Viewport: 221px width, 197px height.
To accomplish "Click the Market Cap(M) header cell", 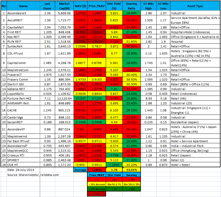I will click(64, 6).
